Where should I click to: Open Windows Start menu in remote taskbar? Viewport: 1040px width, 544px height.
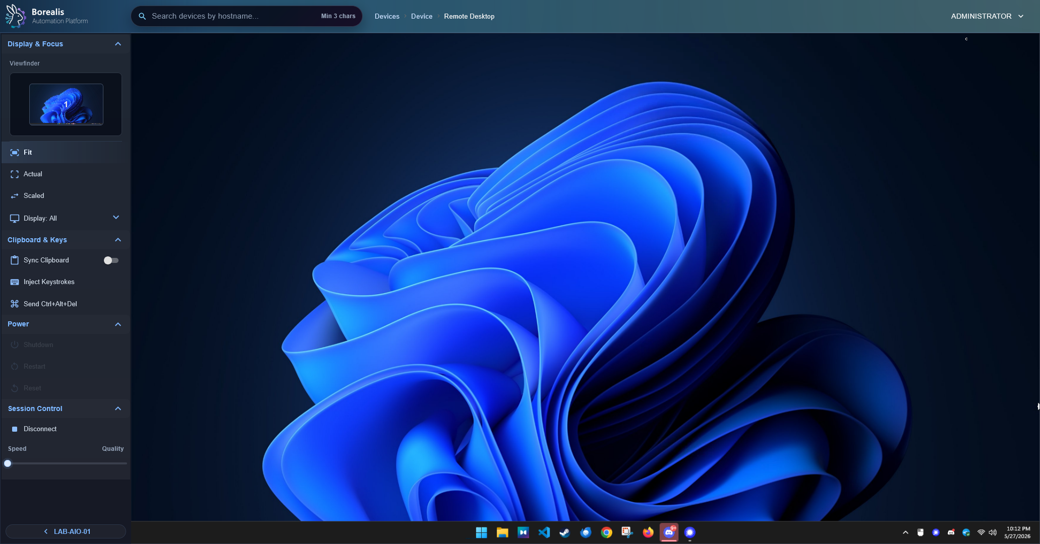pos(481,532)
